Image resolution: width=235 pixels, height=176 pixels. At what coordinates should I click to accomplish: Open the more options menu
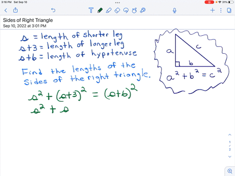tap(221, 10)
